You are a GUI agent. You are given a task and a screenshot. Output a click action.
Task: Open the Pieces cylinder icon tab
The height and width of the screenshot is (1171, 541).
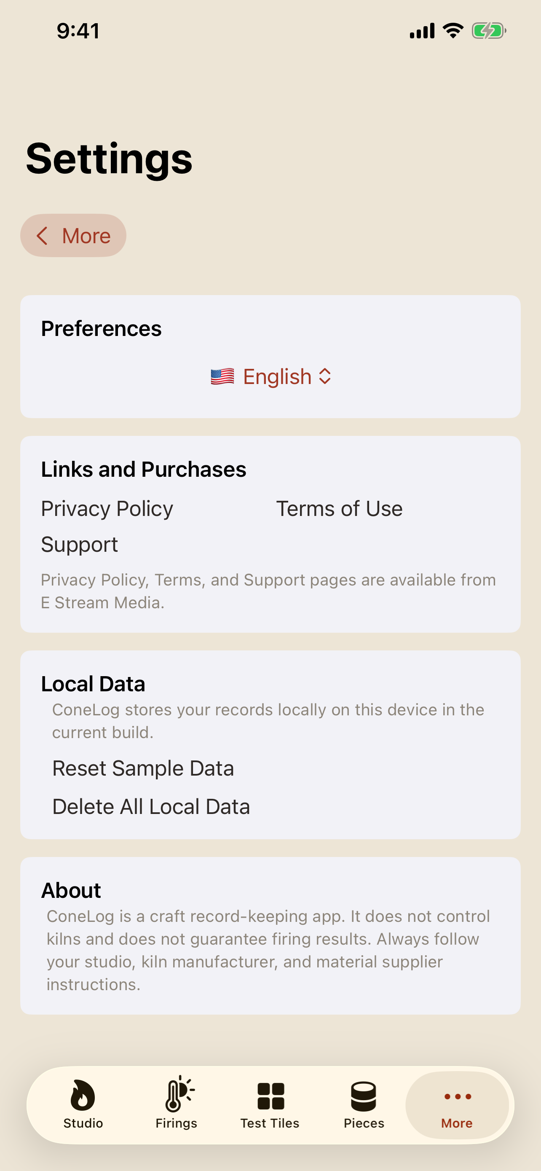coord(363,1096)
